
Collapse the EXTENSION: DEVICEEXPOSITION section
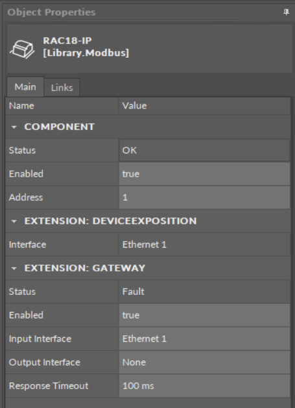click(14, 221)
